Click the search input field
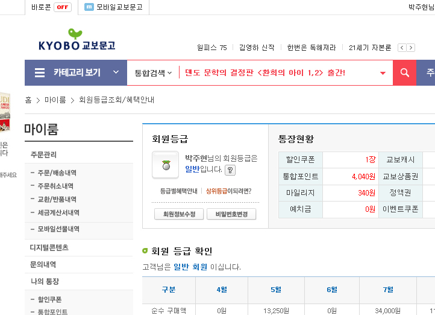Viewport: 435px width, 315px height. pyautogui.click(x=280, y=73)
